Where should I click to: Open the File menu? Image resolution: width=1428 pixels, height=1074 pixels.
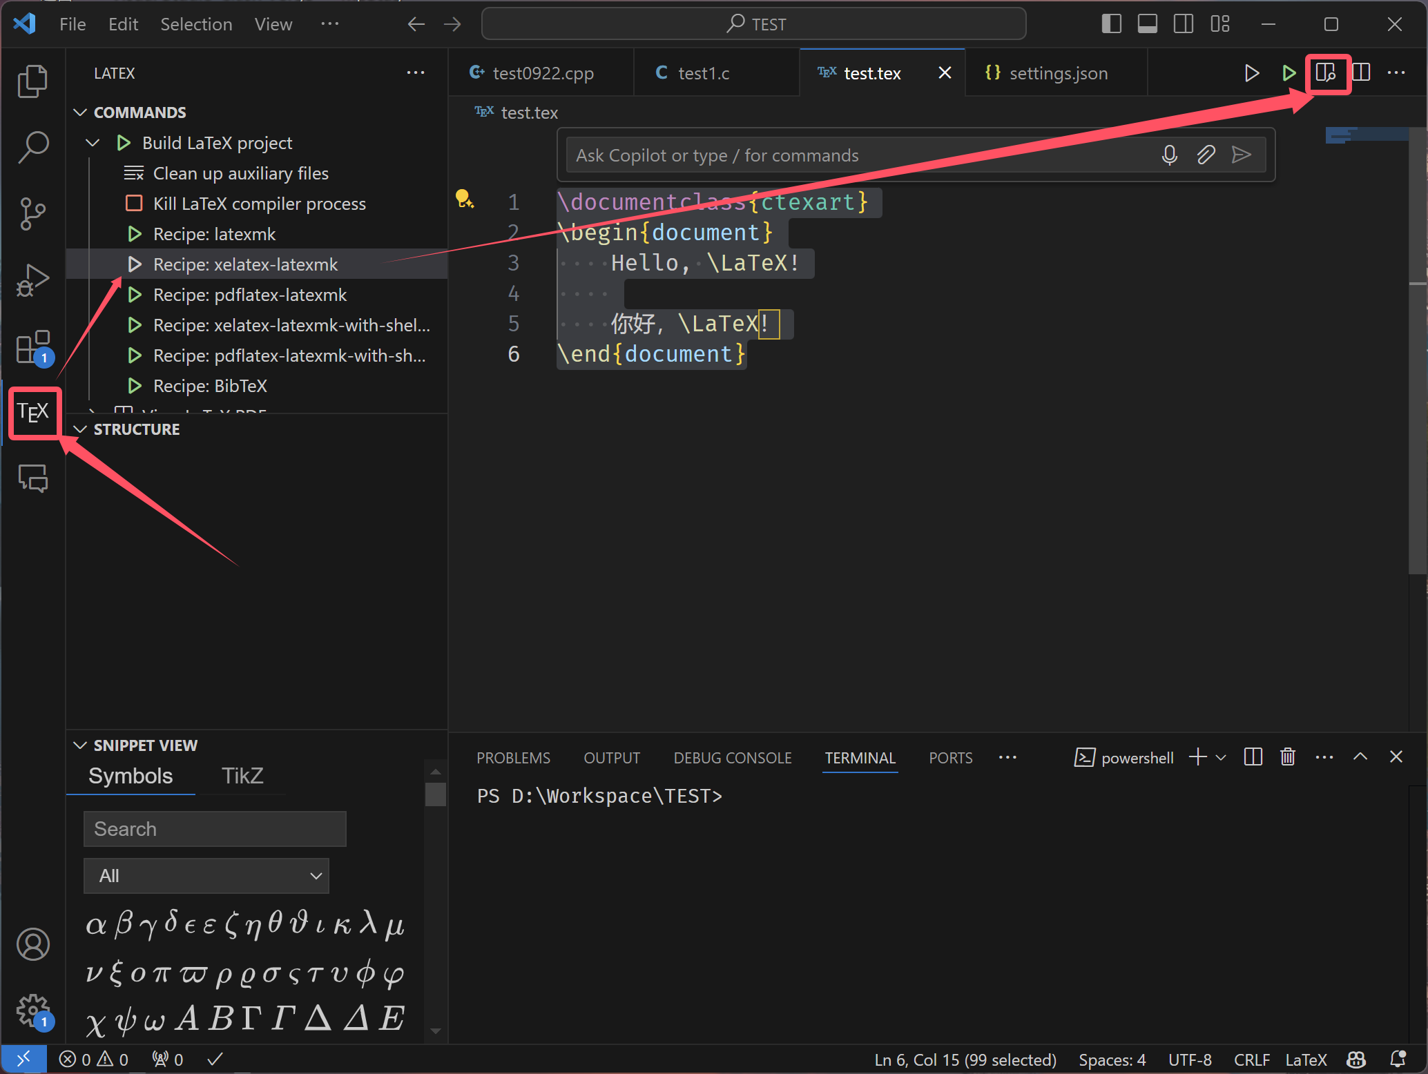(73, 24)
